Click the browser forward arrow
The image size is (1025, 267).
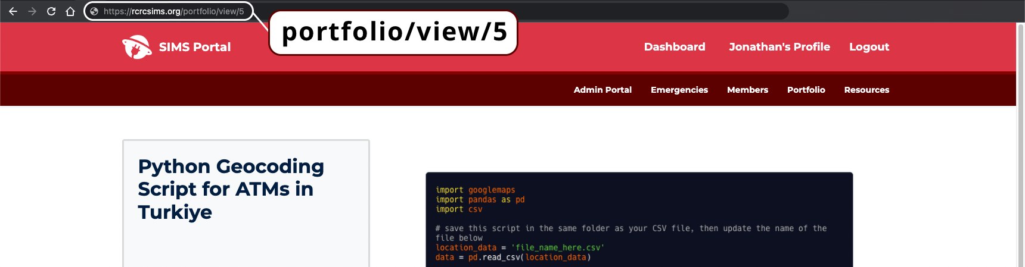click(x=32, y=11)
